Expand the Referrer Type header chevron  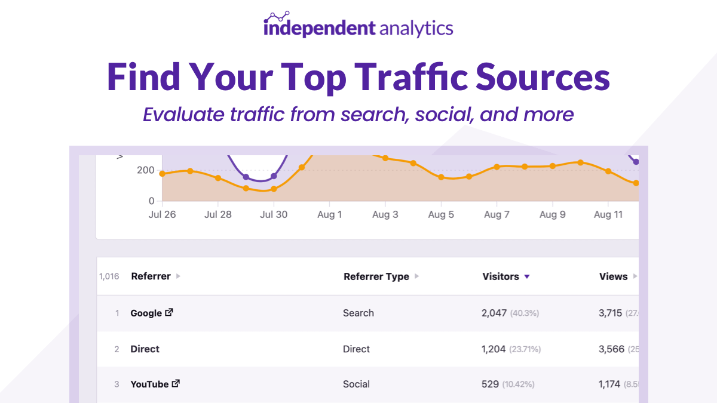(416, 276)
